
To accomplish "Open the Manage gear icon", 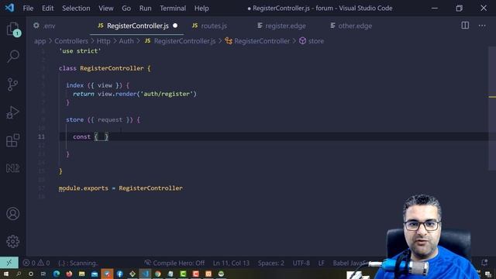I will pos(12,241).
